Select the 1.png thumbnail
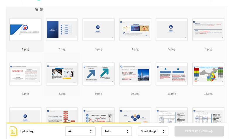The height and width of the screenshot is (139, 234). (25, 30)
